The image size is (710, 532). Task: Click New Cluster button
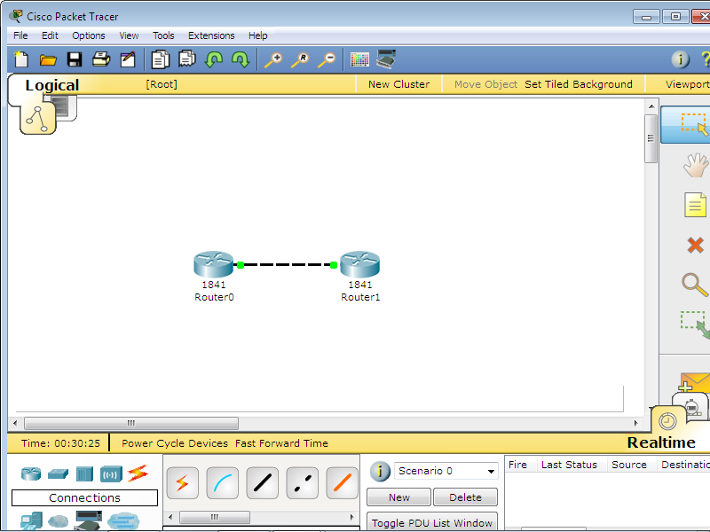(398, 84)
